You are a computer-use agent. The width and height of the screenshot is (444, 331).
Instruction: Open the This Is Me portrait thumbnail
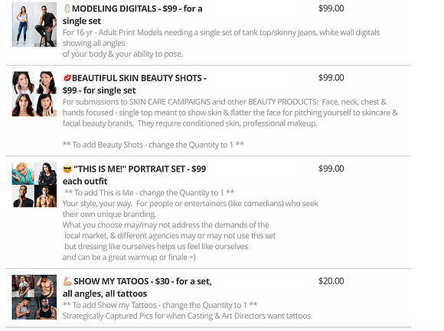[x=34, y=185]
